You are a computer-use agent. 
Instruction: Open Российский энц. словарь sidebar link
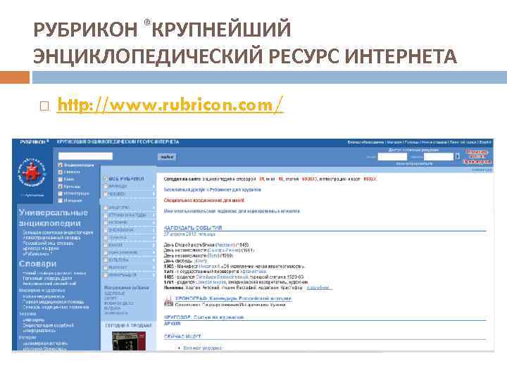[48, 243]
